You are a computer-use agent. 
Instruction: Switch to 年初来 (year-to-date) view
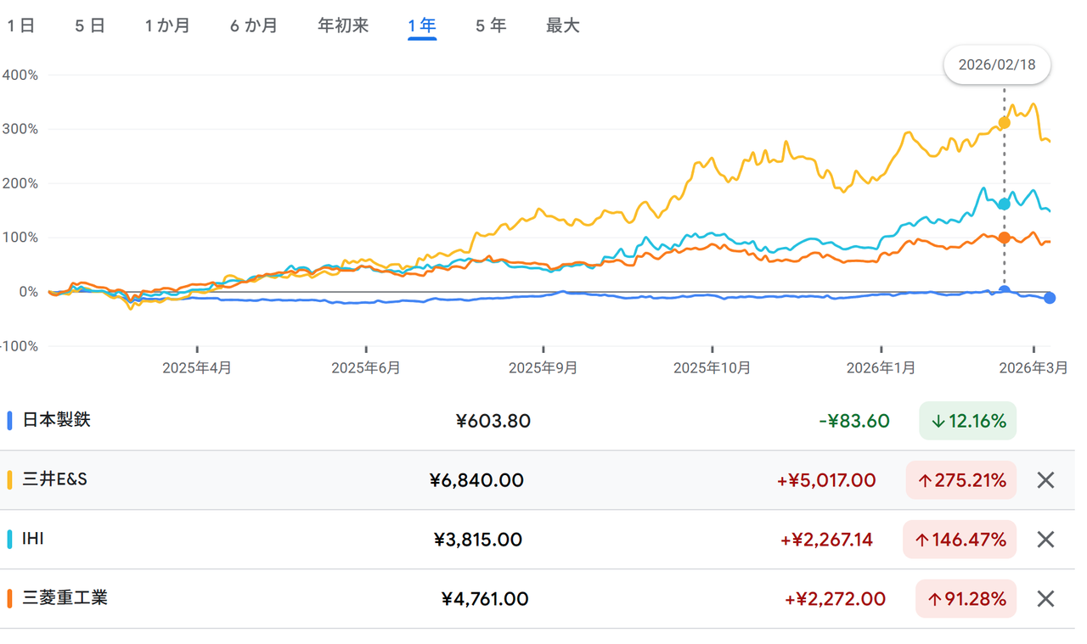pyautogui.click(x=343, y=25)
